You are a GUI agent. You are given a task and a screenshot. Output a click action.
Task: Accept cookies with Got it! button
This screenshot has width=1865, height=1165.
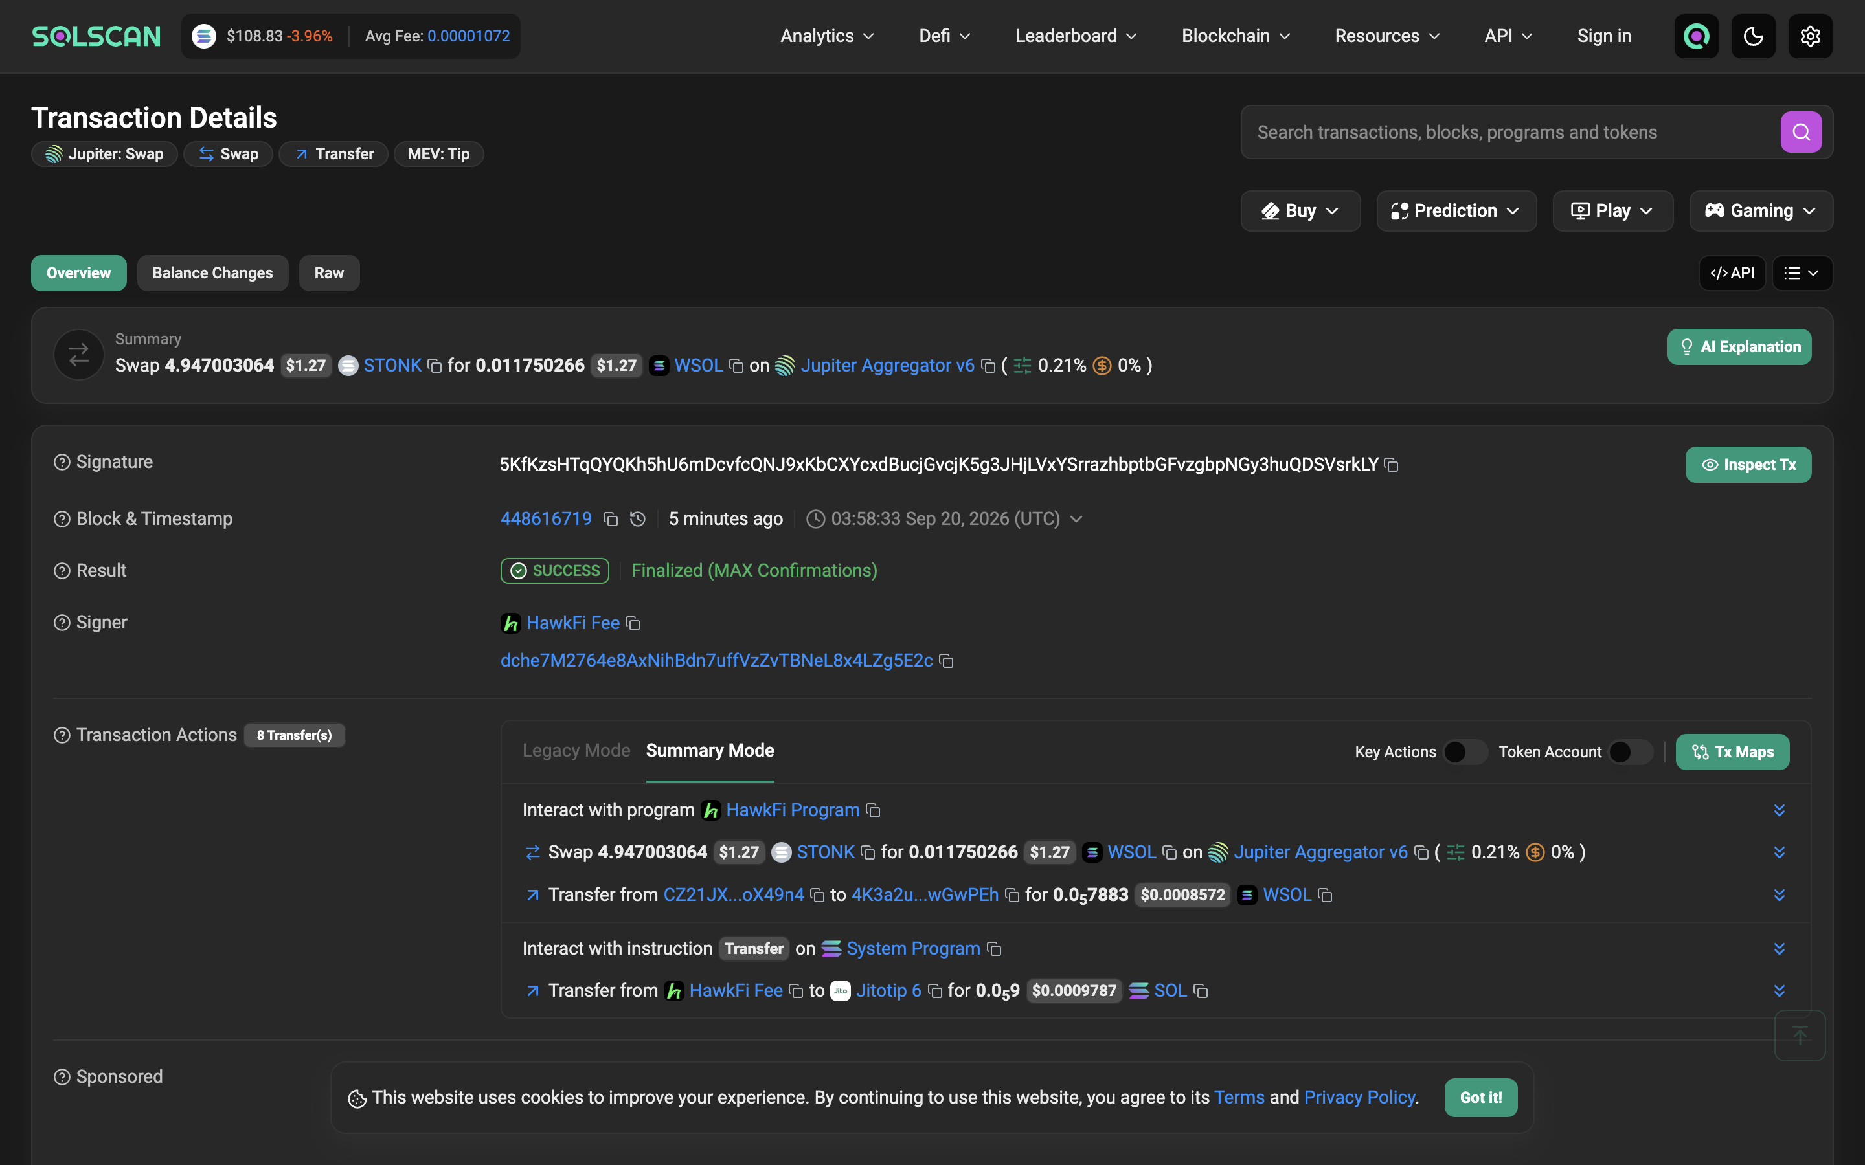click(1480, 1098)
